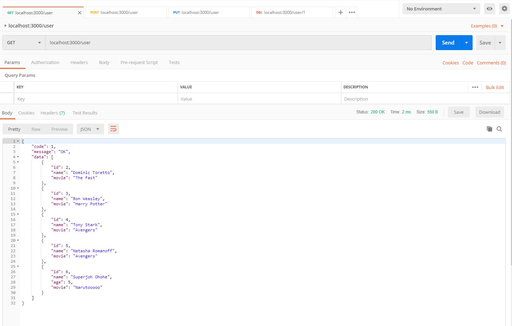Image resolution: width=512 pixels, height=326 pixels.
Task: Select the Params request tab
Action: [12, 62]
